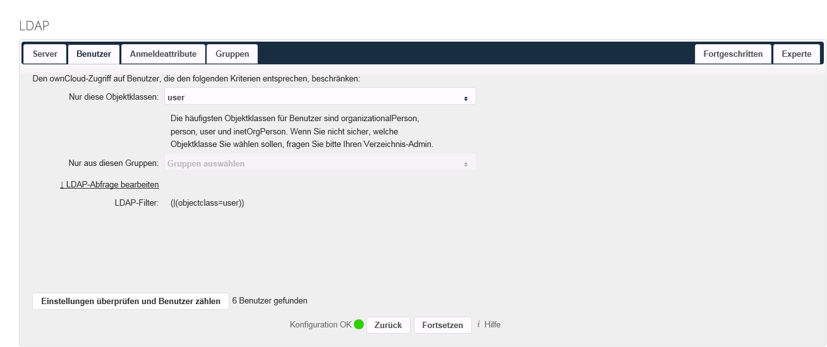Click the LDAP section heading

(x=34, y=26)
